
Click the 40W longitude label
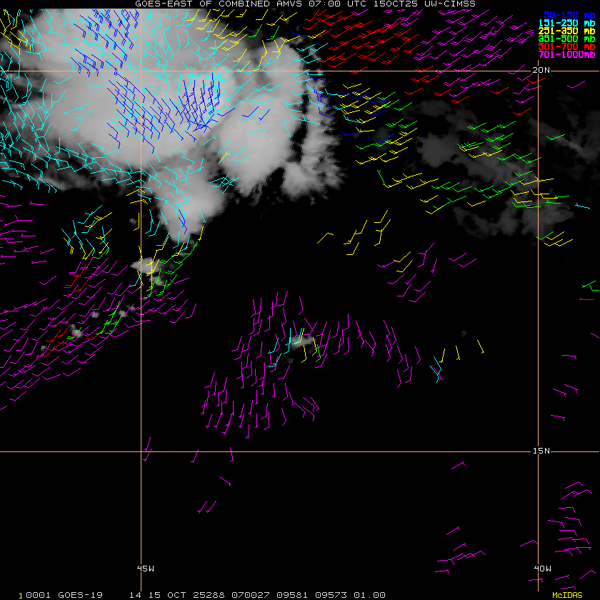click(x=543, y=569)
